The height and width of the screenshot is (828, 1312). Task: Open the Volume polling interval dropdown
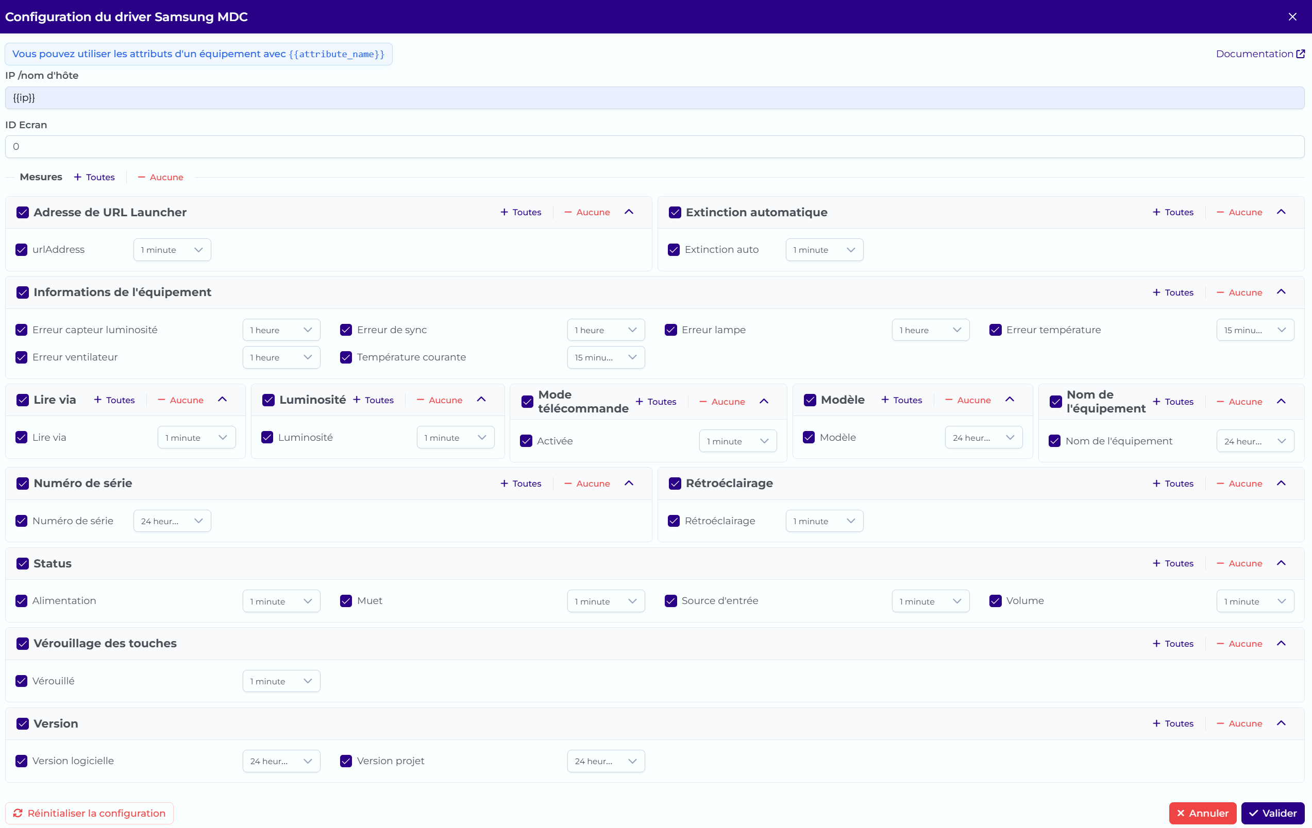(1255, 601)
